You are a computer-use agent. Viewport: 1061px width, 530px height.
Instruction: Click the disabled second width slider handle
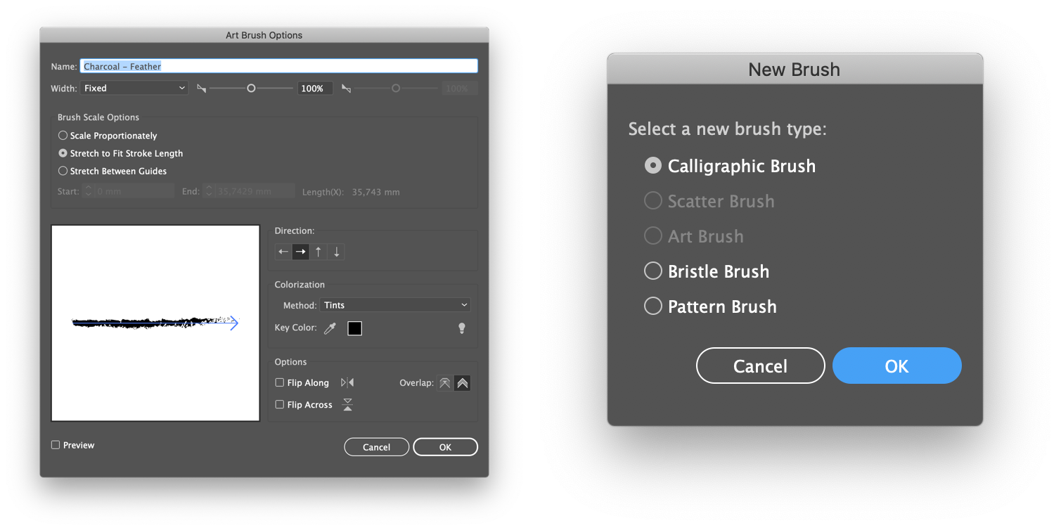tap(396, 89)
